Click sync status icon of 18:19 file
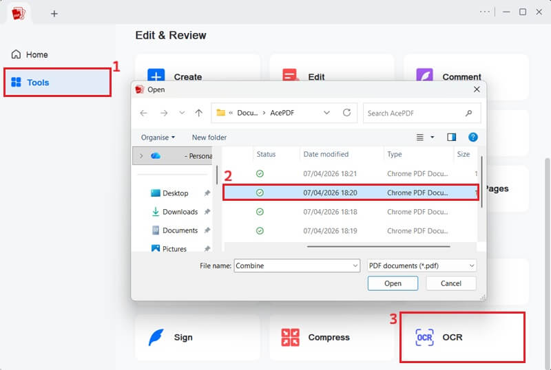 pos(260,231)
